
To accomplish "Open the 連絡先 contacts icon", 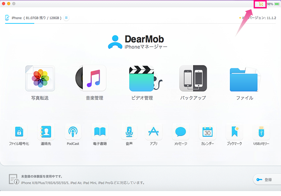I will [x=46, y=132].
